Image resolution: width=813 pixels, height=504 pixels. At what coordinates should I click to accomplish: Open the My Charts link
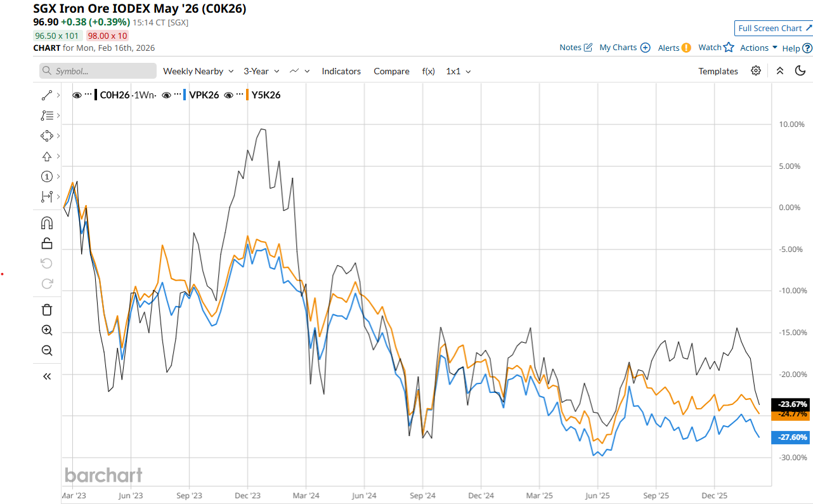(624, 48)
